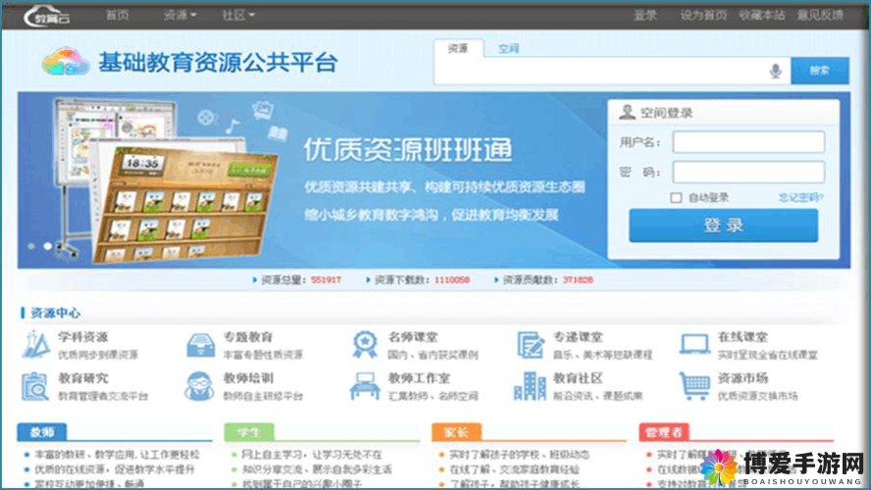Screen dimensions: 871x490
Task: Click the user avatar icon beside 空间登录
Action: click(x=627, y=112)
